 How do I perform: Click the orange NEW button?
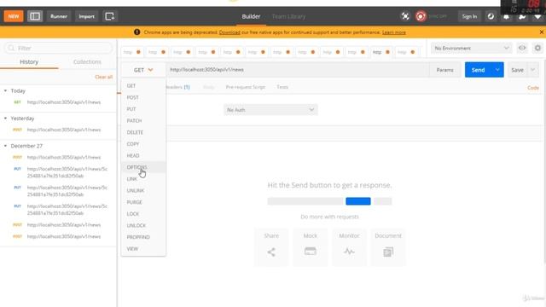[x=14, y=16]
